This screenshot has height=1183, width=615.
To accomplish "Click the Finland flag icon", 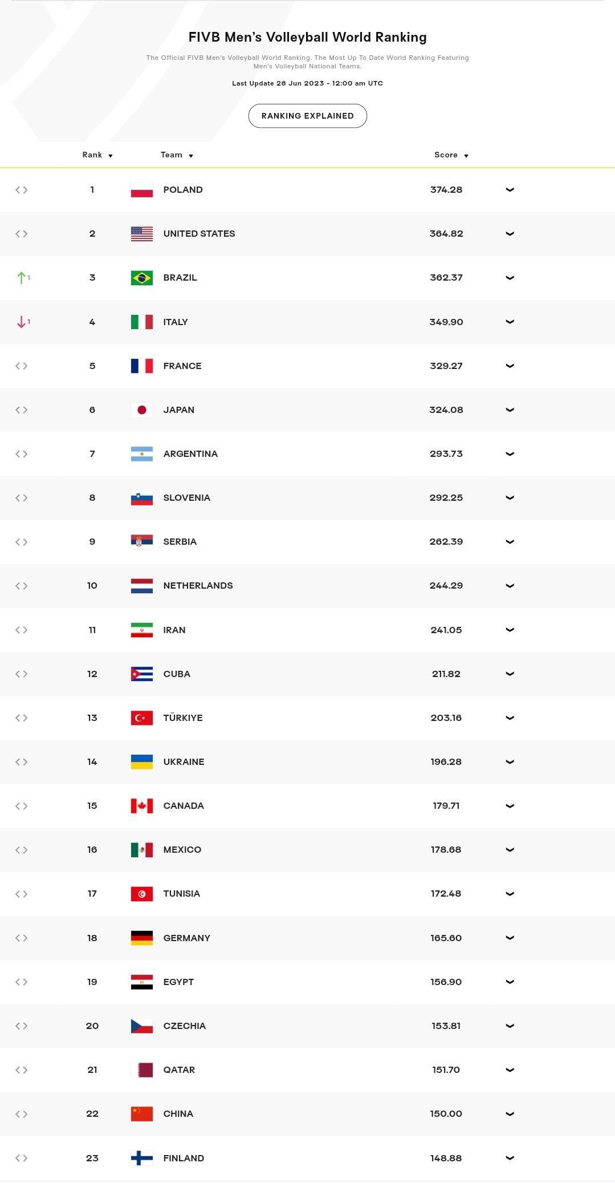I will [142, 1158].
